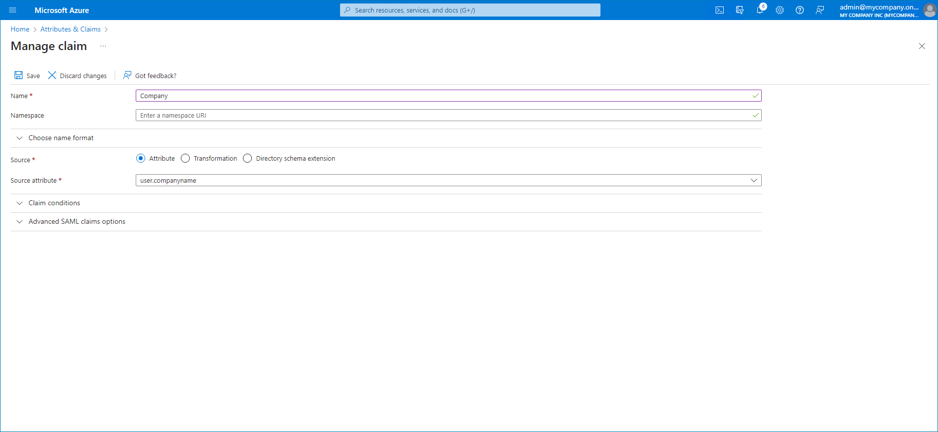This screenshot has width=938, height=432.
Task: View notifications bell icon
Action: (760, 10)
